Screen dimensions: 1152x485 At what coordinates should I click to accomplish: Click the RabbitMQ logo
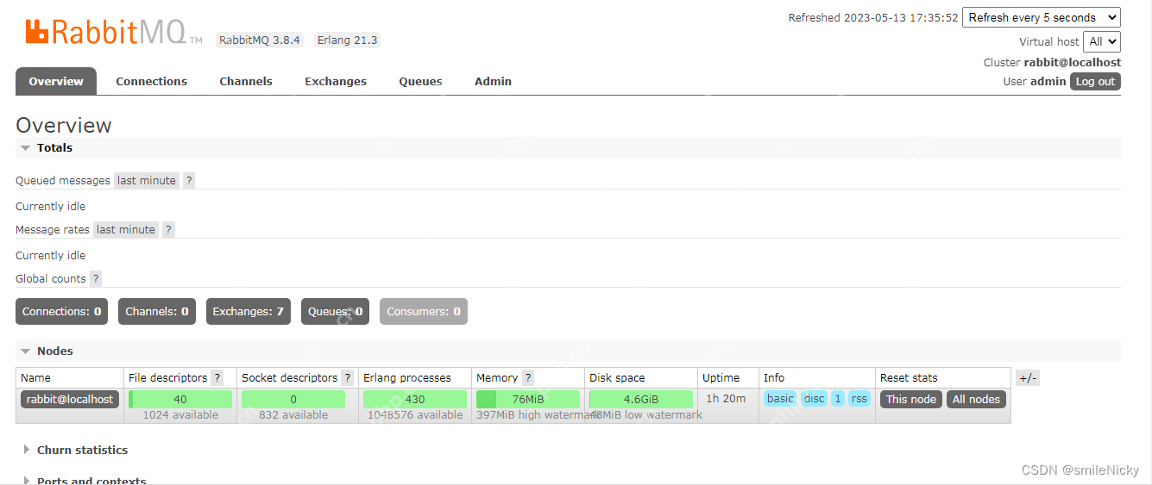113,32
